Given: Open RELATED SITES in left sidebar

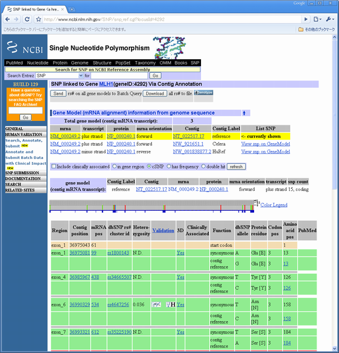Looking at the screenshot, I should click(26, 190).
